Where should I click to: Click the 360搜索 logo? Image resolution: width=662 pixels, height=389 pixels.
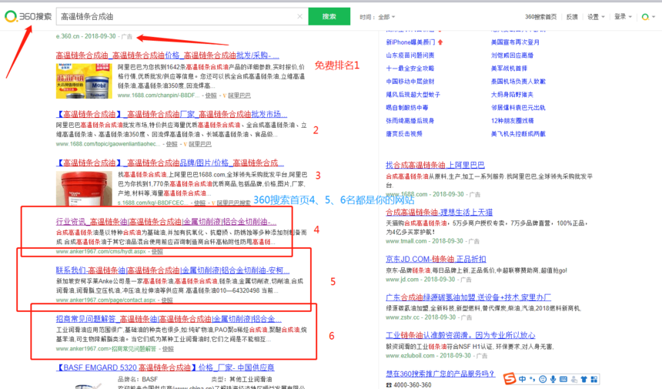(x=28, y=16)
